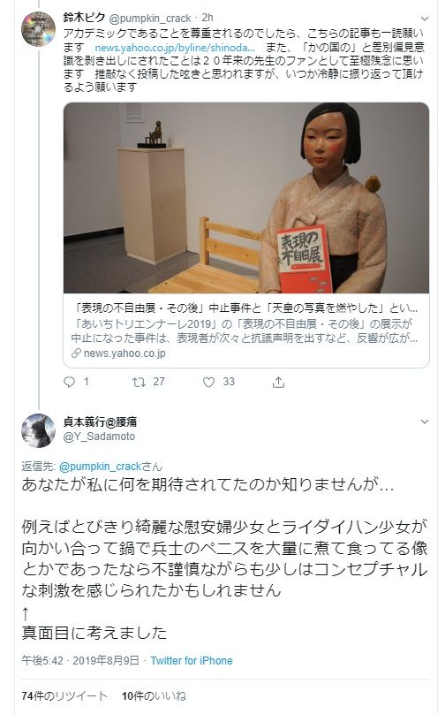445x714 pixels.
Task: Open the news.yahoo.co.jp/byline/shinoda link in tweet
Action: click(x=175, y=48)
